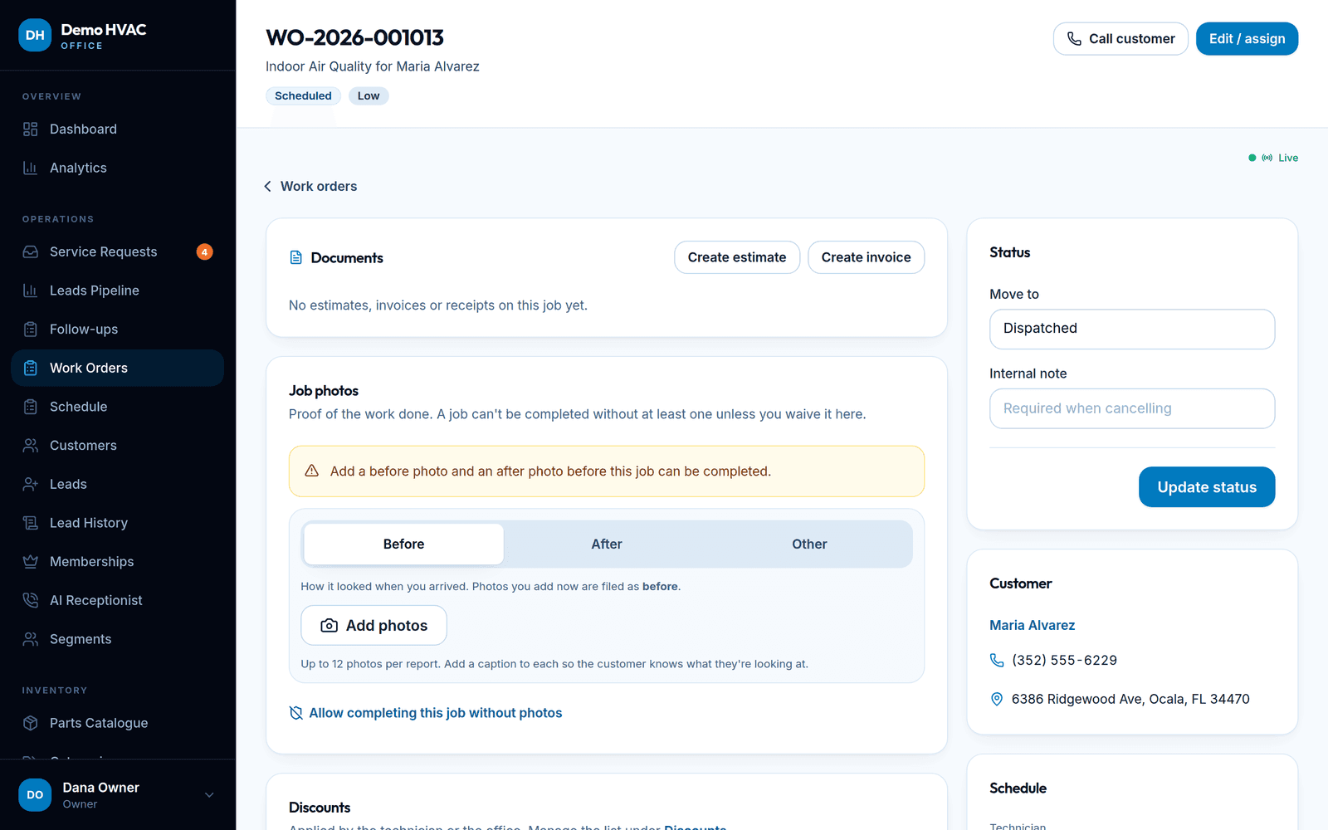The image size is (1328, 830).
Task: Click the Lead History icon
Action: pos(31,523)
